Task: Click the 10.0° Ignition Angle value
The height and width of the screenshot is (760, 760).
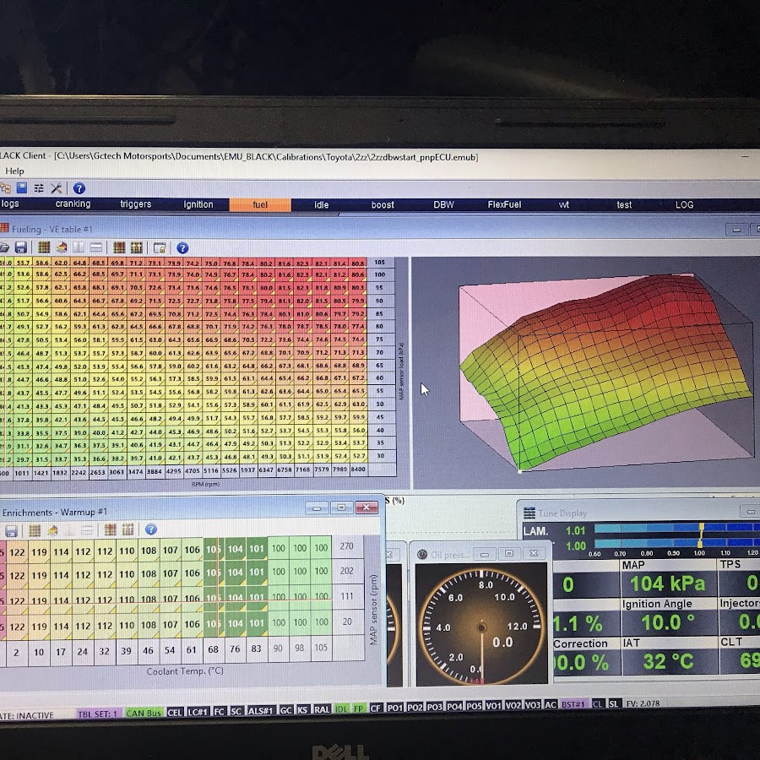Action: [x=668, y=622]
